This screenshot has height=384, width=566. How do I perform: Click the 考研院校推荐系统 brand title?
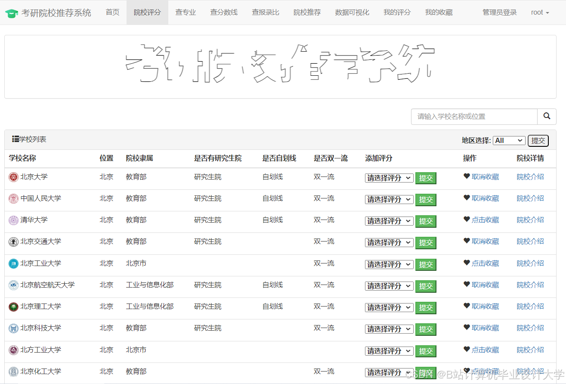(x=56, y=13)
